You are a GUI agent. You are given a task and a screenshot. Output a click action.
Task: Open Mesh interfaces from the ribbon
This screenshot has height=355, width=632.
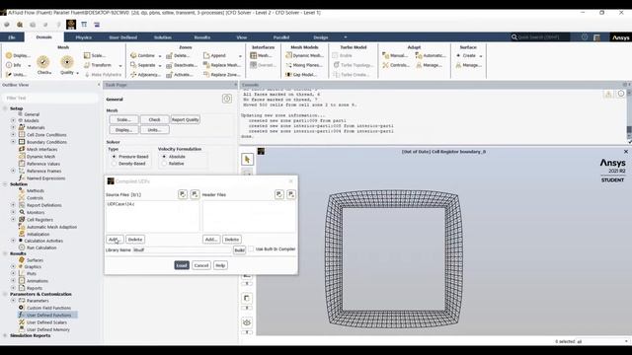(261, 55)
